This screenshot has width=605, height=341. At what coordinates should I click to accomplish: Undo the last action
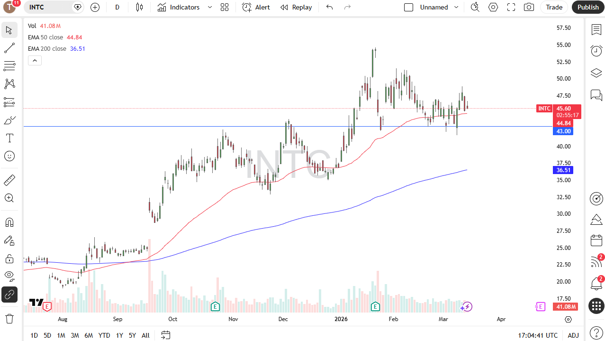[x=330, y=7]
